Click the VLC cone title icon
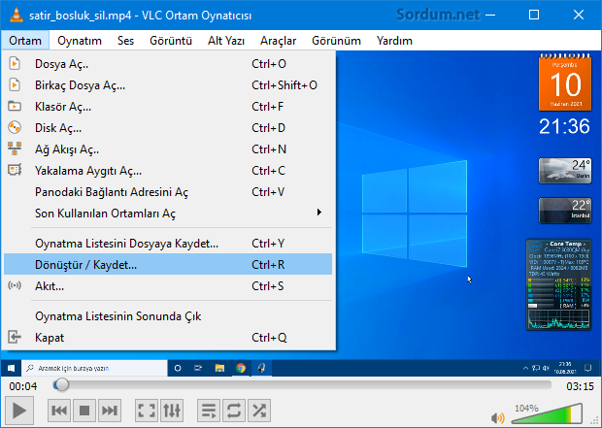The height and width of the screenshot is (428, 602). tap(17, 15)
